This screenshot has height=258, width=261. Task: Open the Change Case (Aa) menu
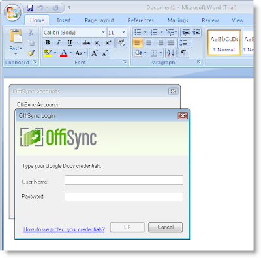(x=80, y=53)
